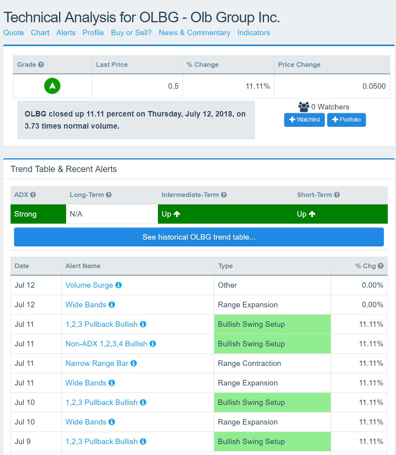
Task: Click the Jul 9 date cell
Action: click(36, 441)
